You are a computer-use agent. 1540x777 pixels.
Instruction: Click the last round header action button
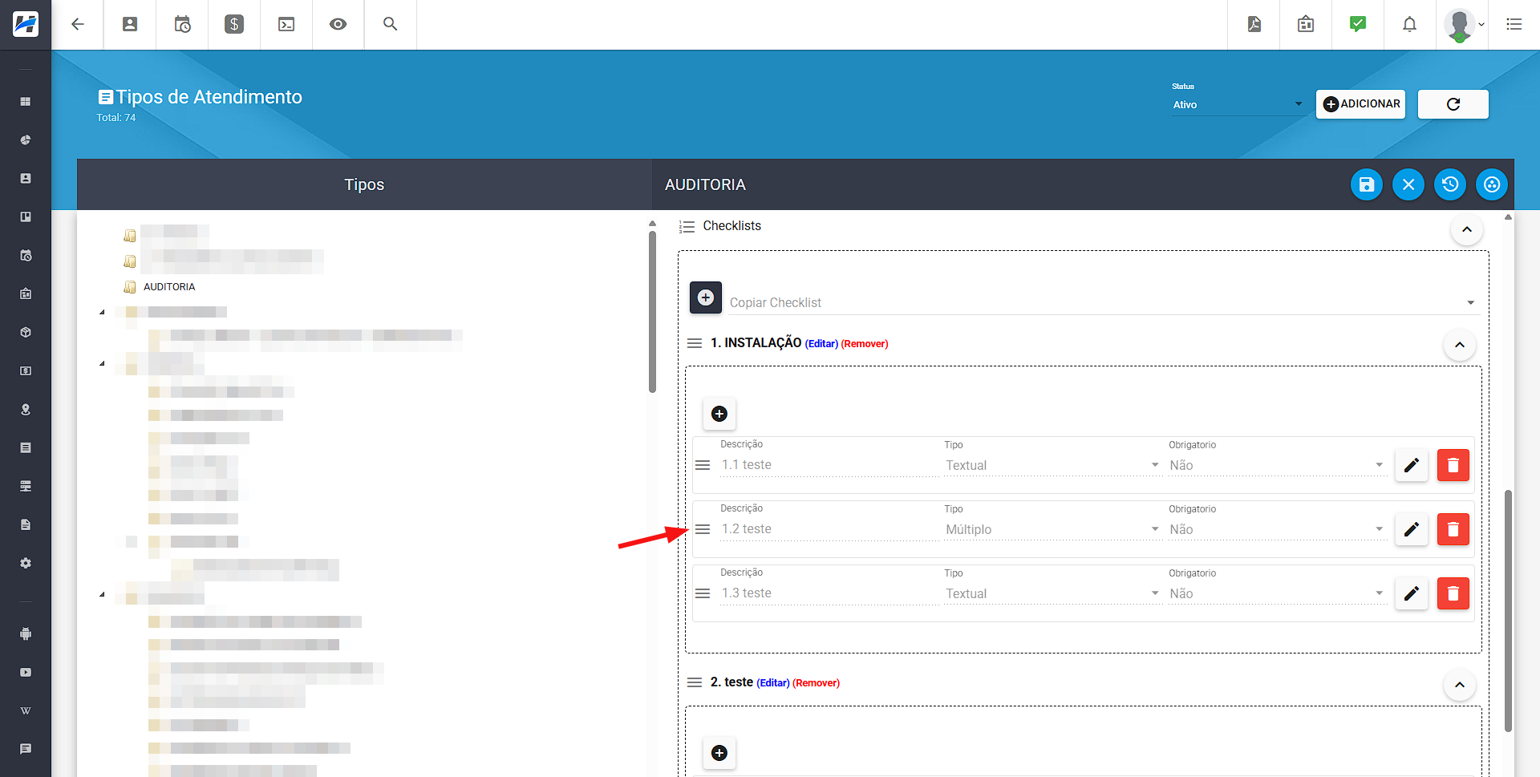[x=1492, y=184]
